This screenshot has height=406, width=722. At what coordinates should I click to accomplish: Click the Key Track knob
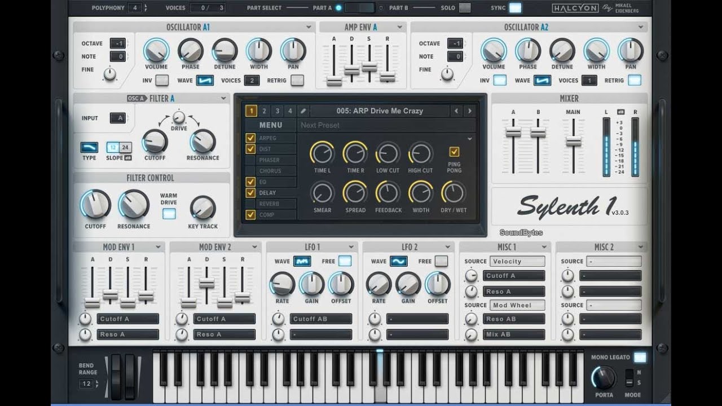click(203, 209)
